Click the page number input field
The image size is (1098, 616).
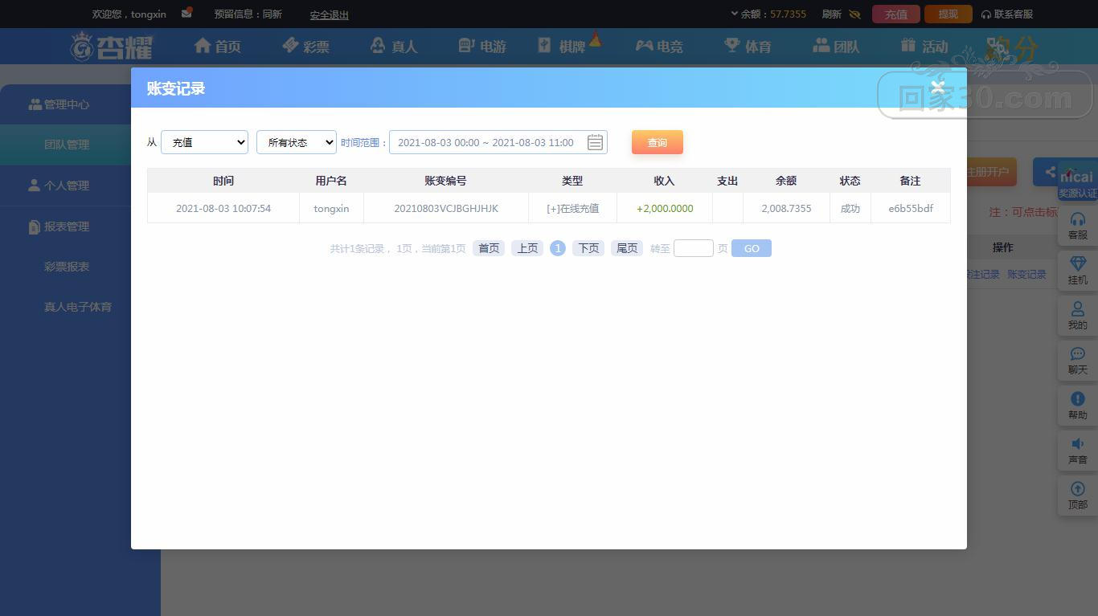(x=693, y=248)
